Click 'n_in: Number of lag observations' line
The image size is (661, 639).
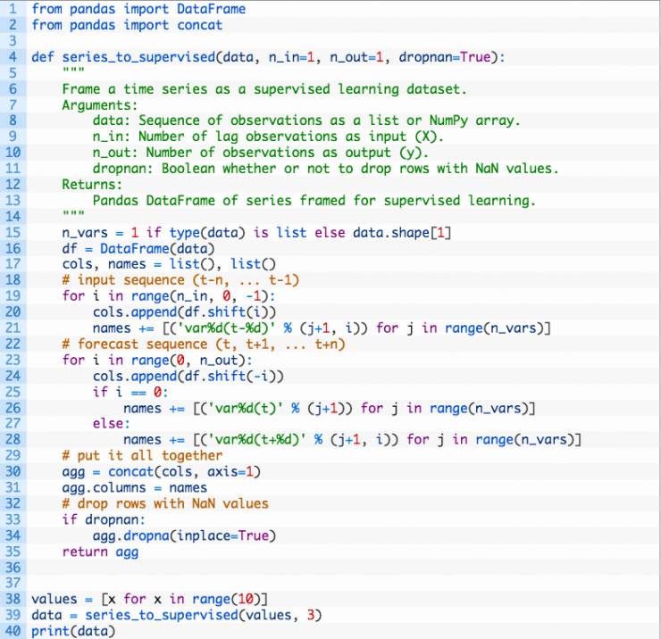[x=268, y=137]
